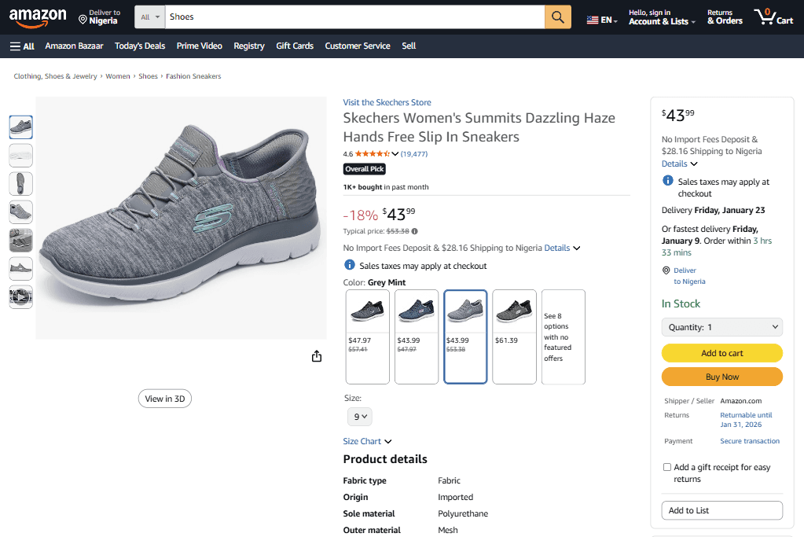The image size is (804, 537).
Task: Expand the Size Chart
Action: [x=367, y=442]
